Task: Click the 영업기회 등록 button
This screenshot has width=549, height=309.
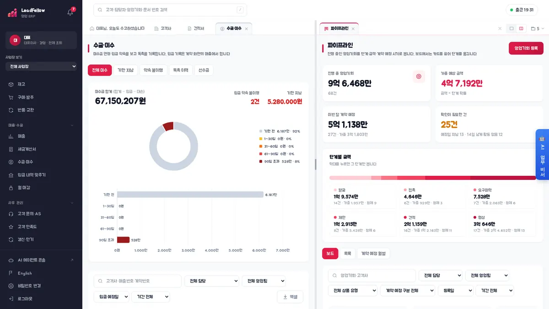Action: [x=526, y=48]
